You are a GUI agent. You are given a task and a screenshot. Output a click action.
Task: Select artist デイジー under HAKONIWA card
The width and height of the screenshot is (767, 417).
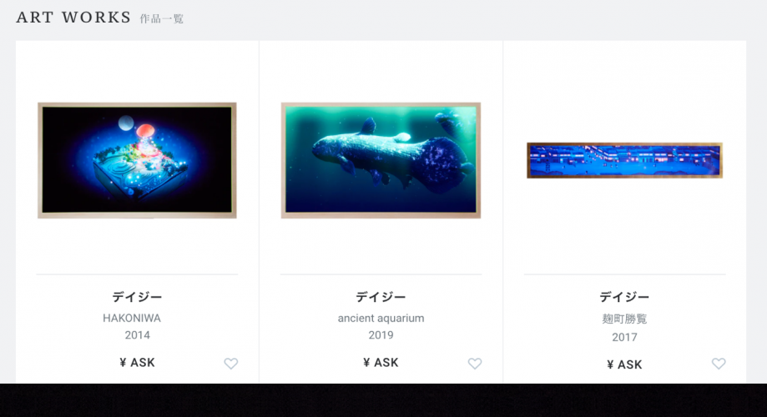click(137, 297)
